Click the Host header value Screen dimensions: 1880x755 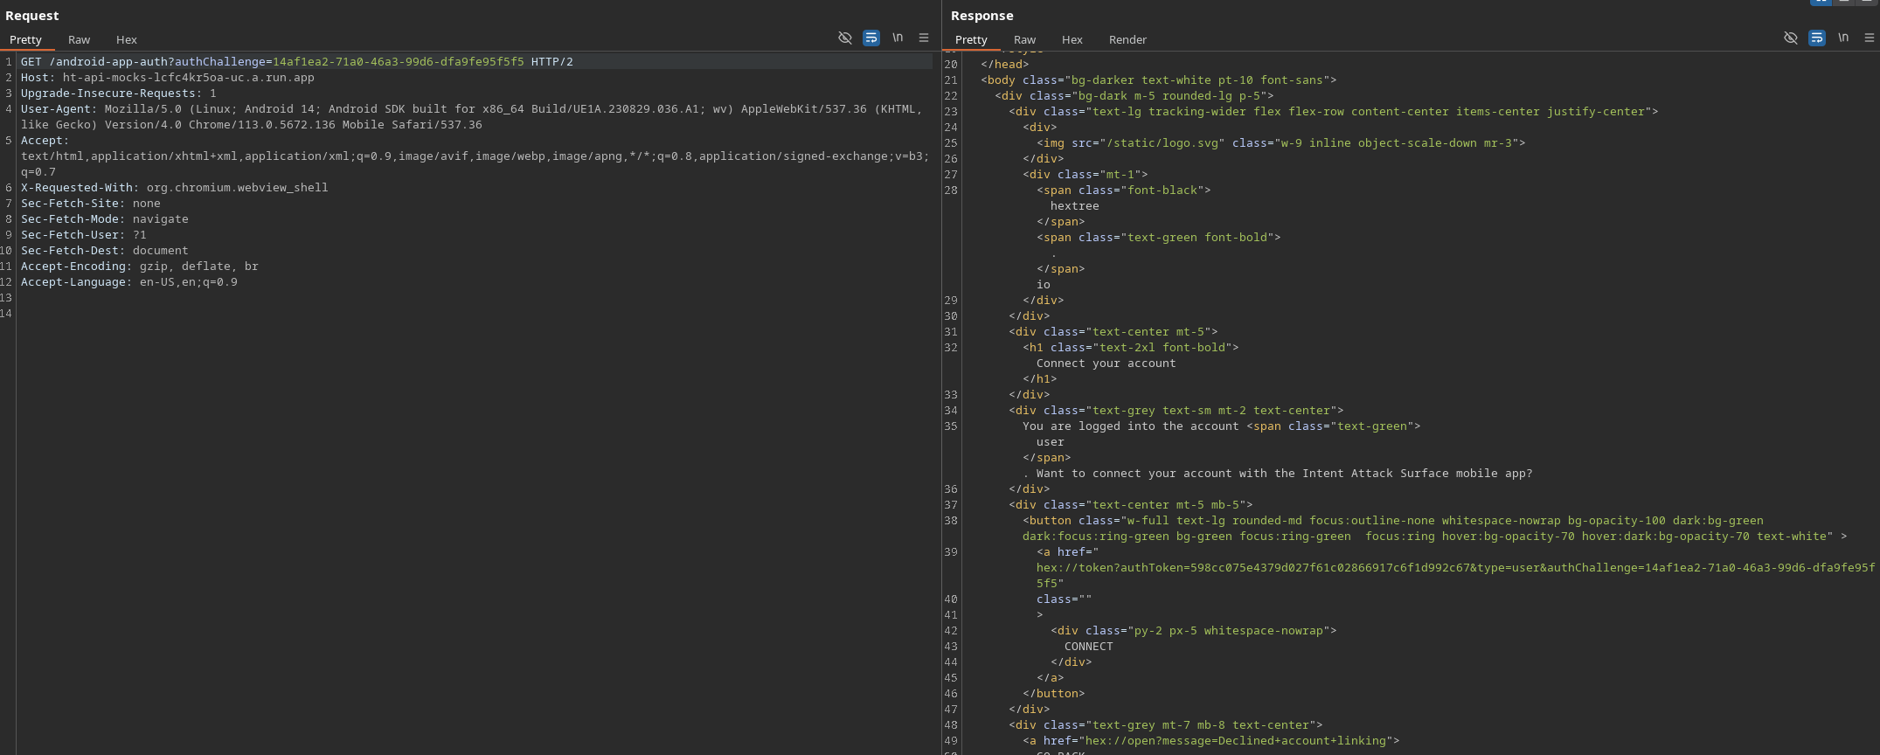[188, 78]
